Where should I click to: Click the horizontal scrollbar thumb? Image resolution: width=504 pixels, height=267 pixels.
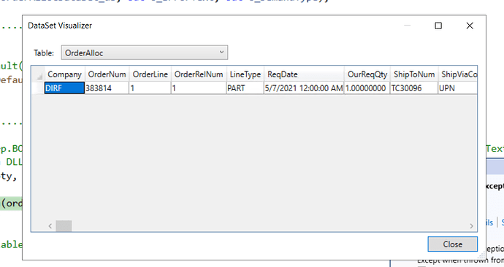click(x=64, y=226)
